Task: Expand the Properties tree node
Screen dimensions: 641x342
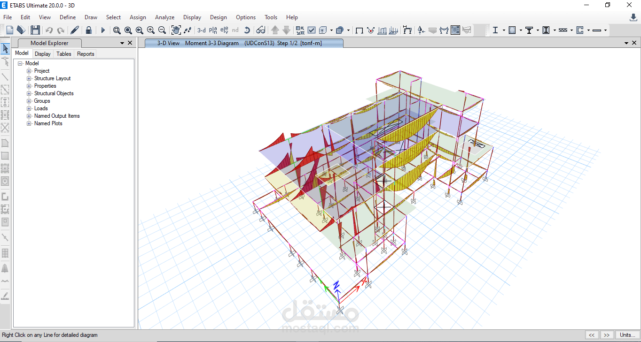Action: (x=29, y=86)
